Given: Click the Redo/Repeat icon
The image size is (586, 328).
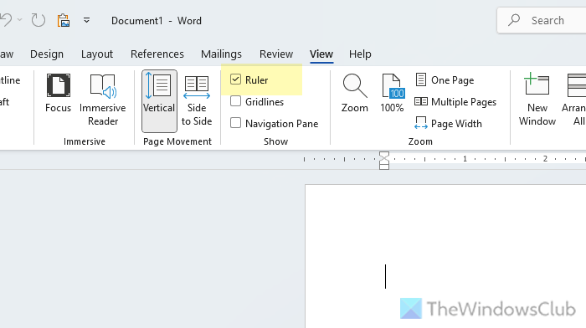Looking at the screenshot, I should tap(39, 20).
